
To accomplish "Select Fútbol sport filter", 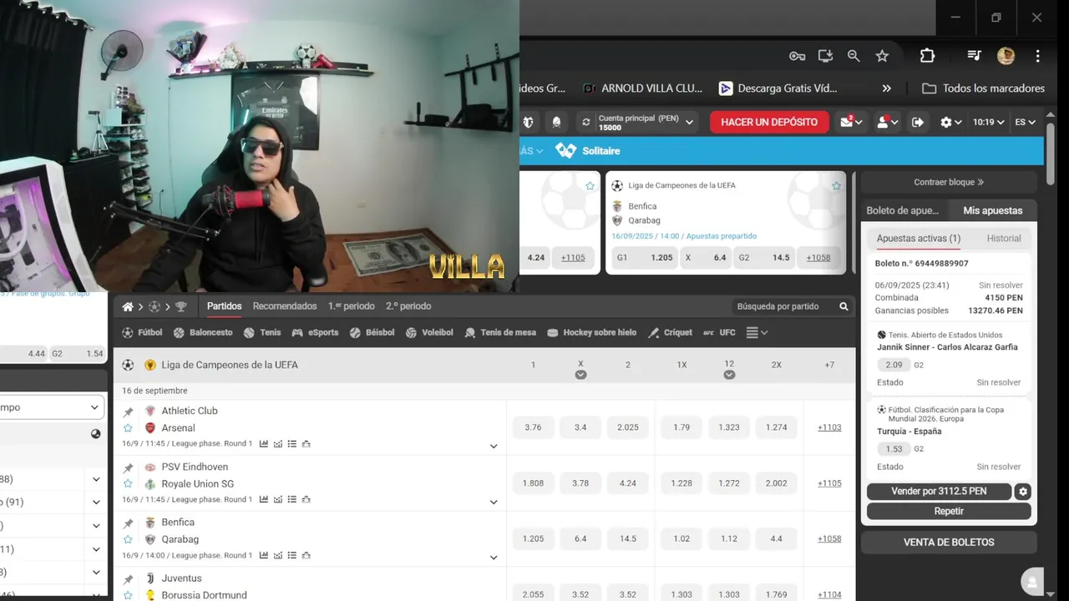I will 142,332.
